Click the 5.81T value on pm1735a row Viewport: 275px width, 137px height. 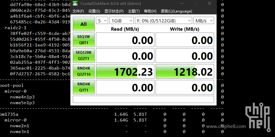140,114
